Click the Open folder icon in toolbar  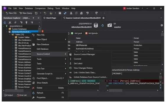[51, 13]
